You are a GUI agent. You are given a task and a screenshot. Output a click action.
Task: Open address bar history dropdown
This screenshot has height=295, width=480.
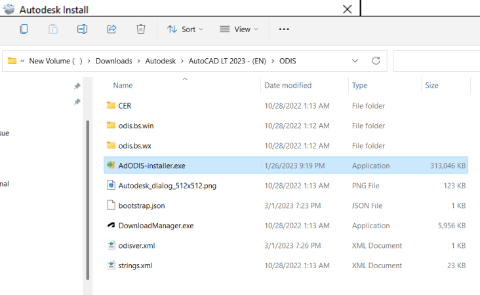point(355,61)
